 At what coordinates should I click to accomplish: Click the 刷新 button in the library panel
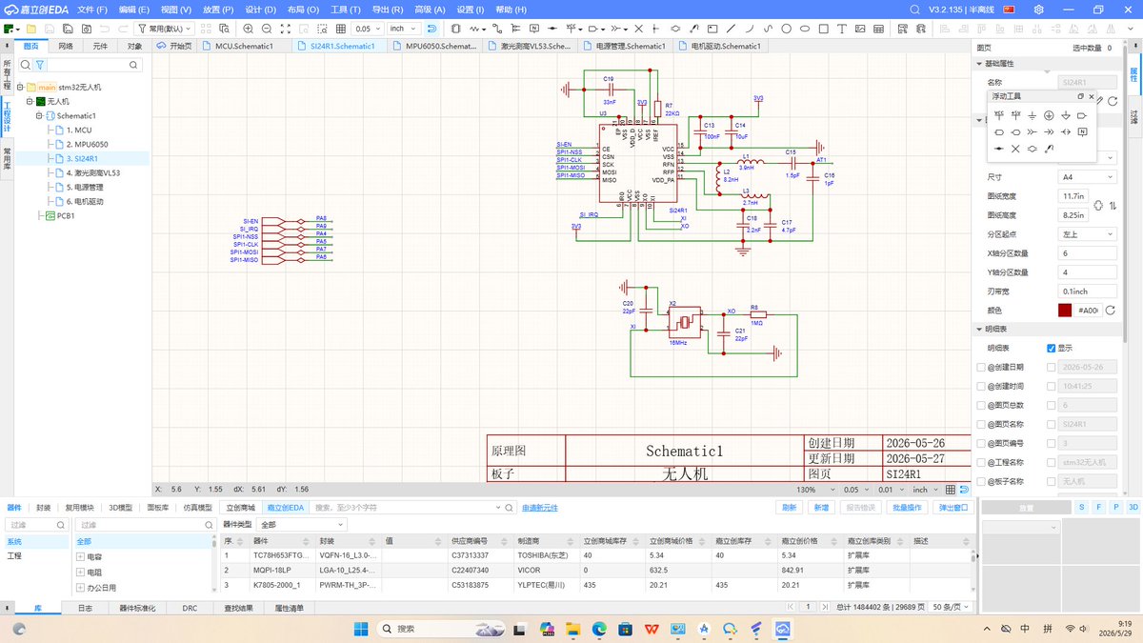tap(789, 508)
